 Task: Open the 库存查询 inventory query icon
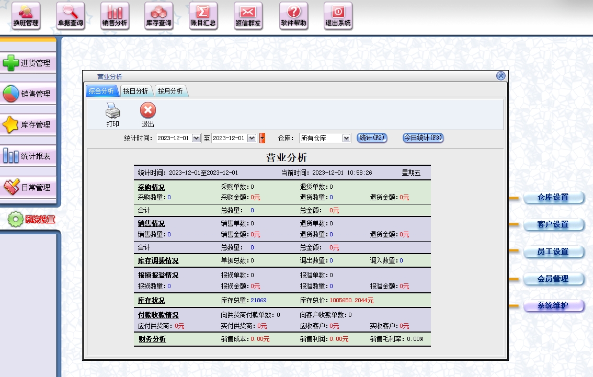(x=158, y=16)
